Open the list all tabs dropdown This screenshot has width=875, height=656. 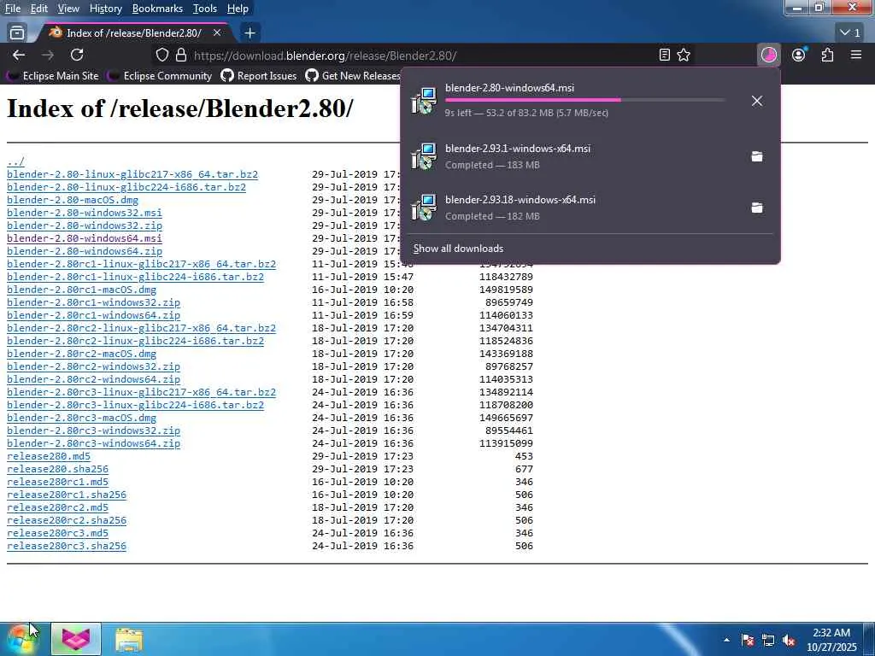click(x=850, y=33)
